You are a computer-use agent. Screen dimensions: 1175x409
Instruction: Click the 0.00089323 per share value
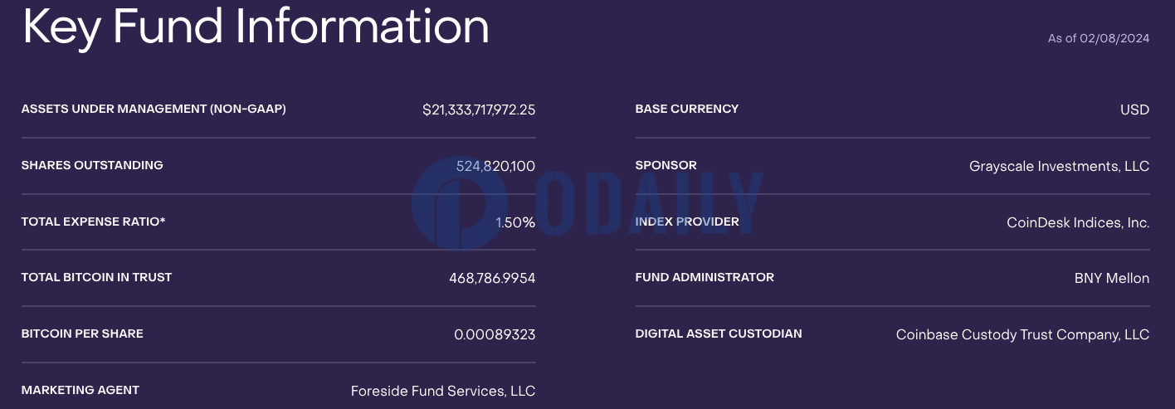(495, 335)
